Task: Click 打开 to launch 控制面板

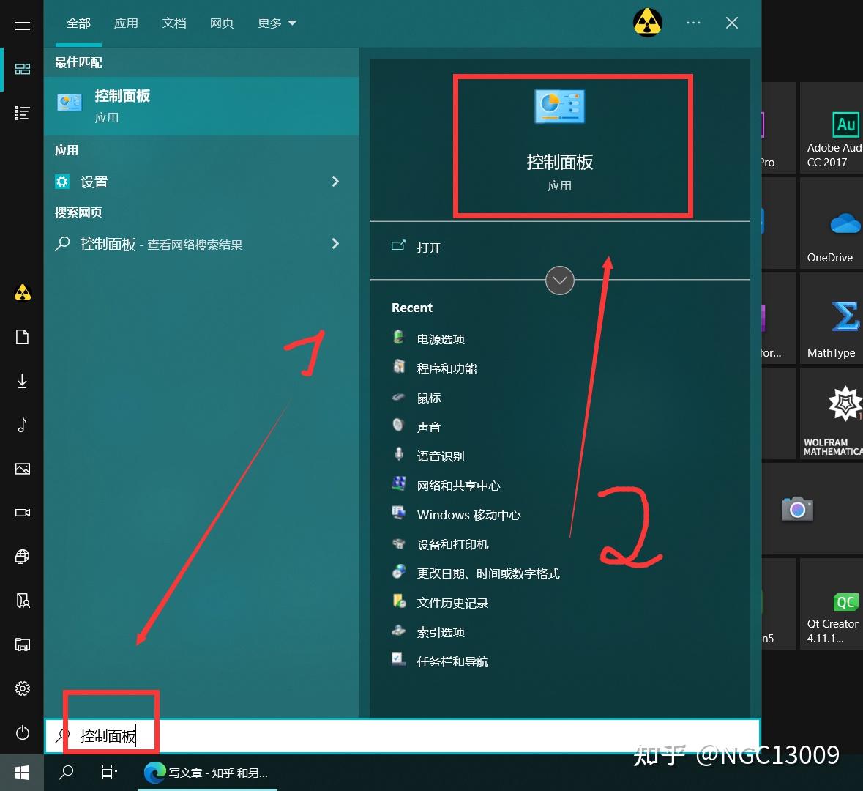Action: tap(428, 248)
